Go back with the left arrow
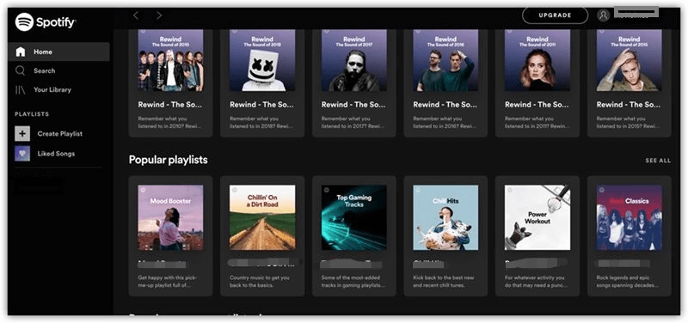Image resolution: width=688 pixels, height=323 pixels. [x=136, y=15]
